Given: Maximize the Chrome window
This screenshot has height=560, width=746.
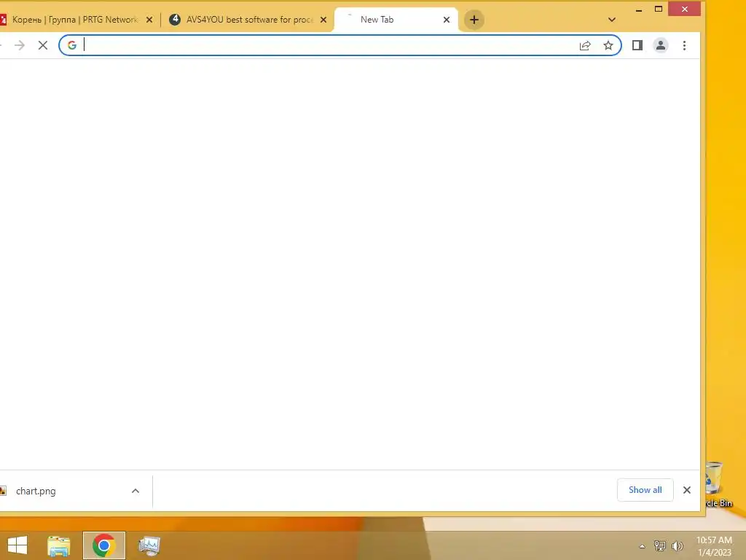Looking at the screenshot, I should click(659, 9).
